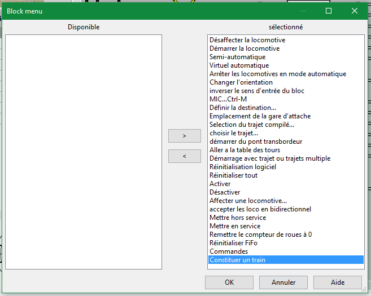This screenshot has width=371, height=296.
Task: Open Aide help button
Action: 338,282
